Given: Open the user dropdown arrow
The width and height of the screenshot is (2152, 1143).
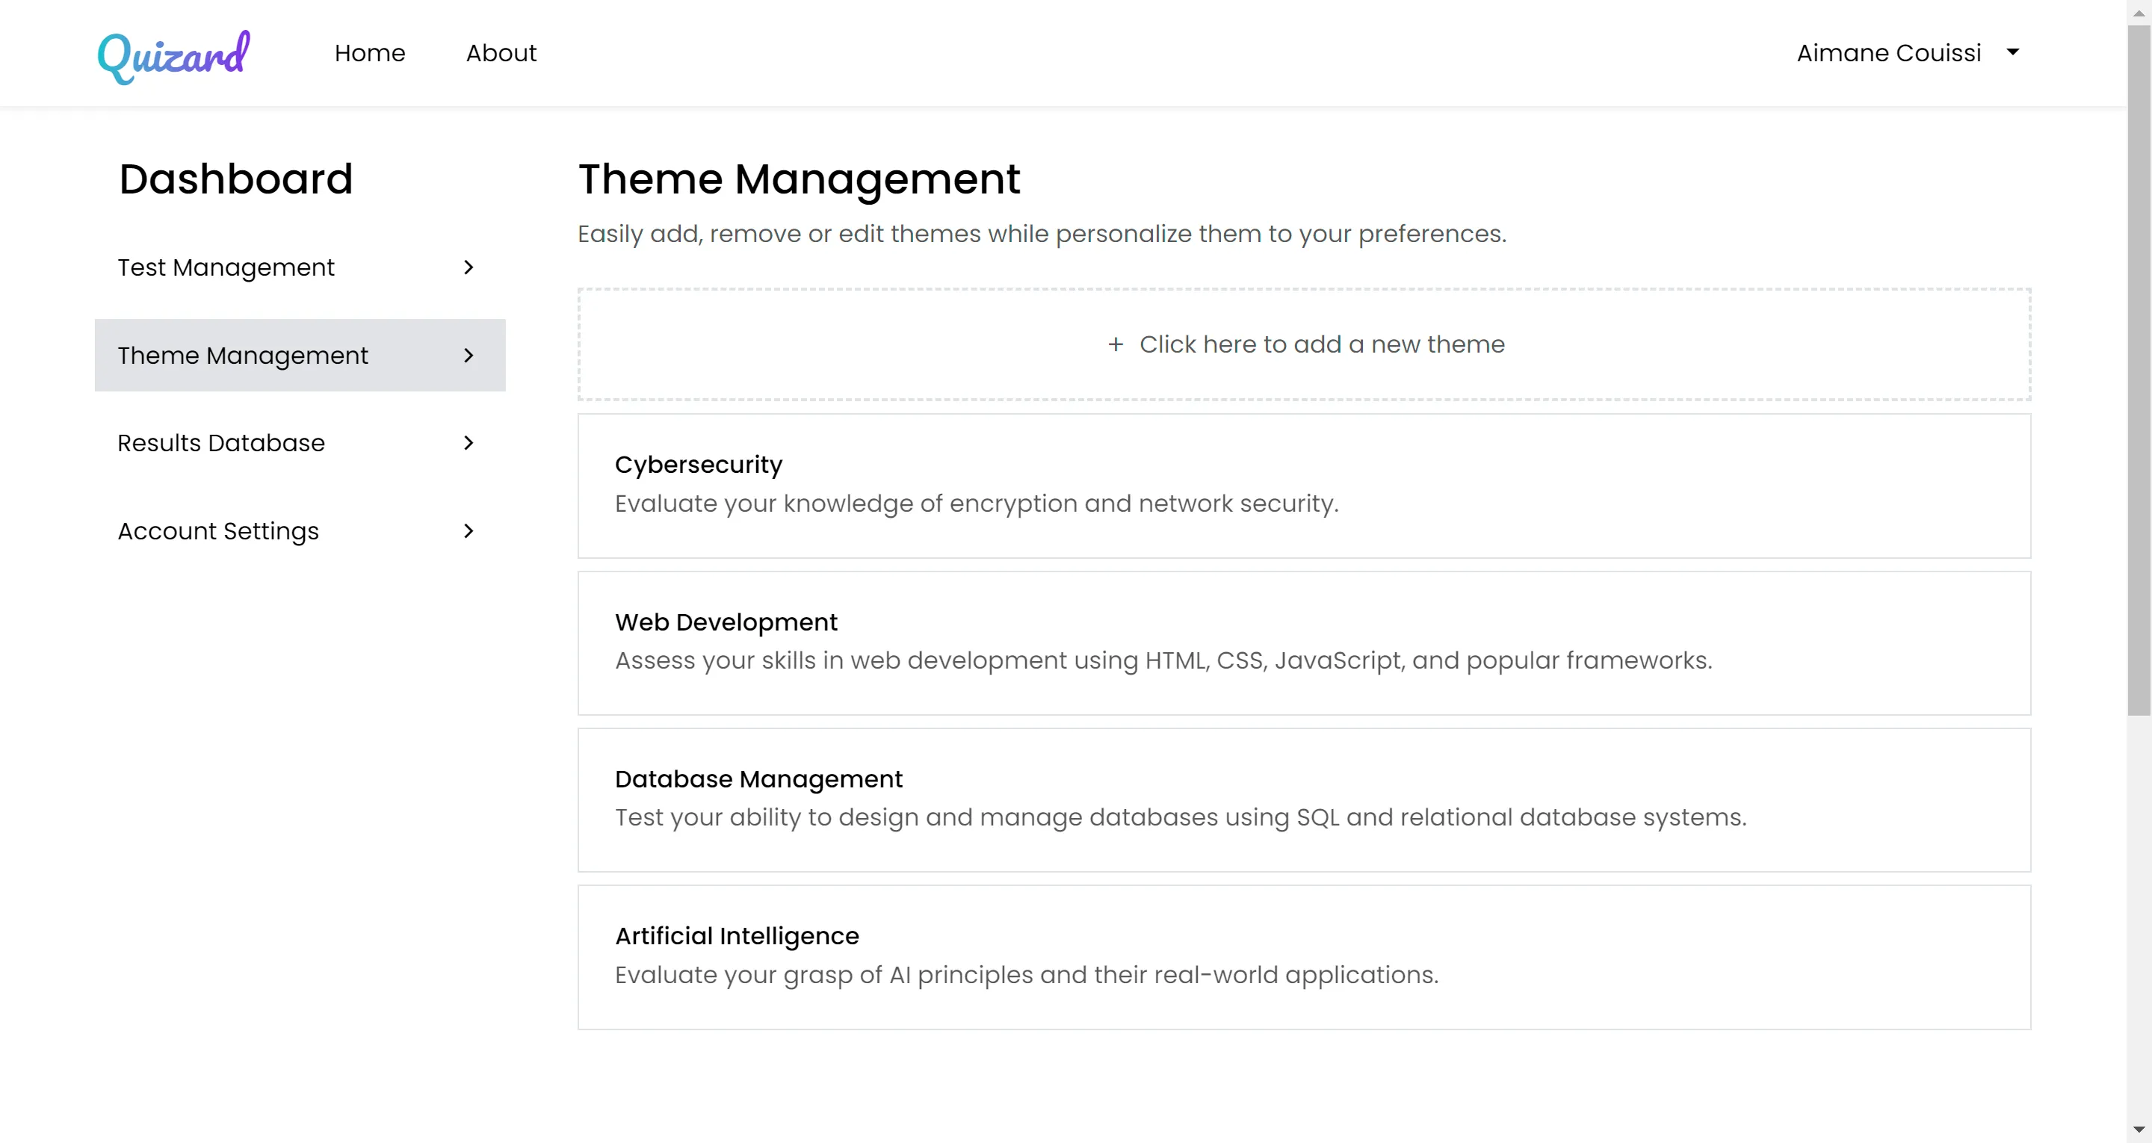Looking at the screenshot, I should (x=2012, y=52).
